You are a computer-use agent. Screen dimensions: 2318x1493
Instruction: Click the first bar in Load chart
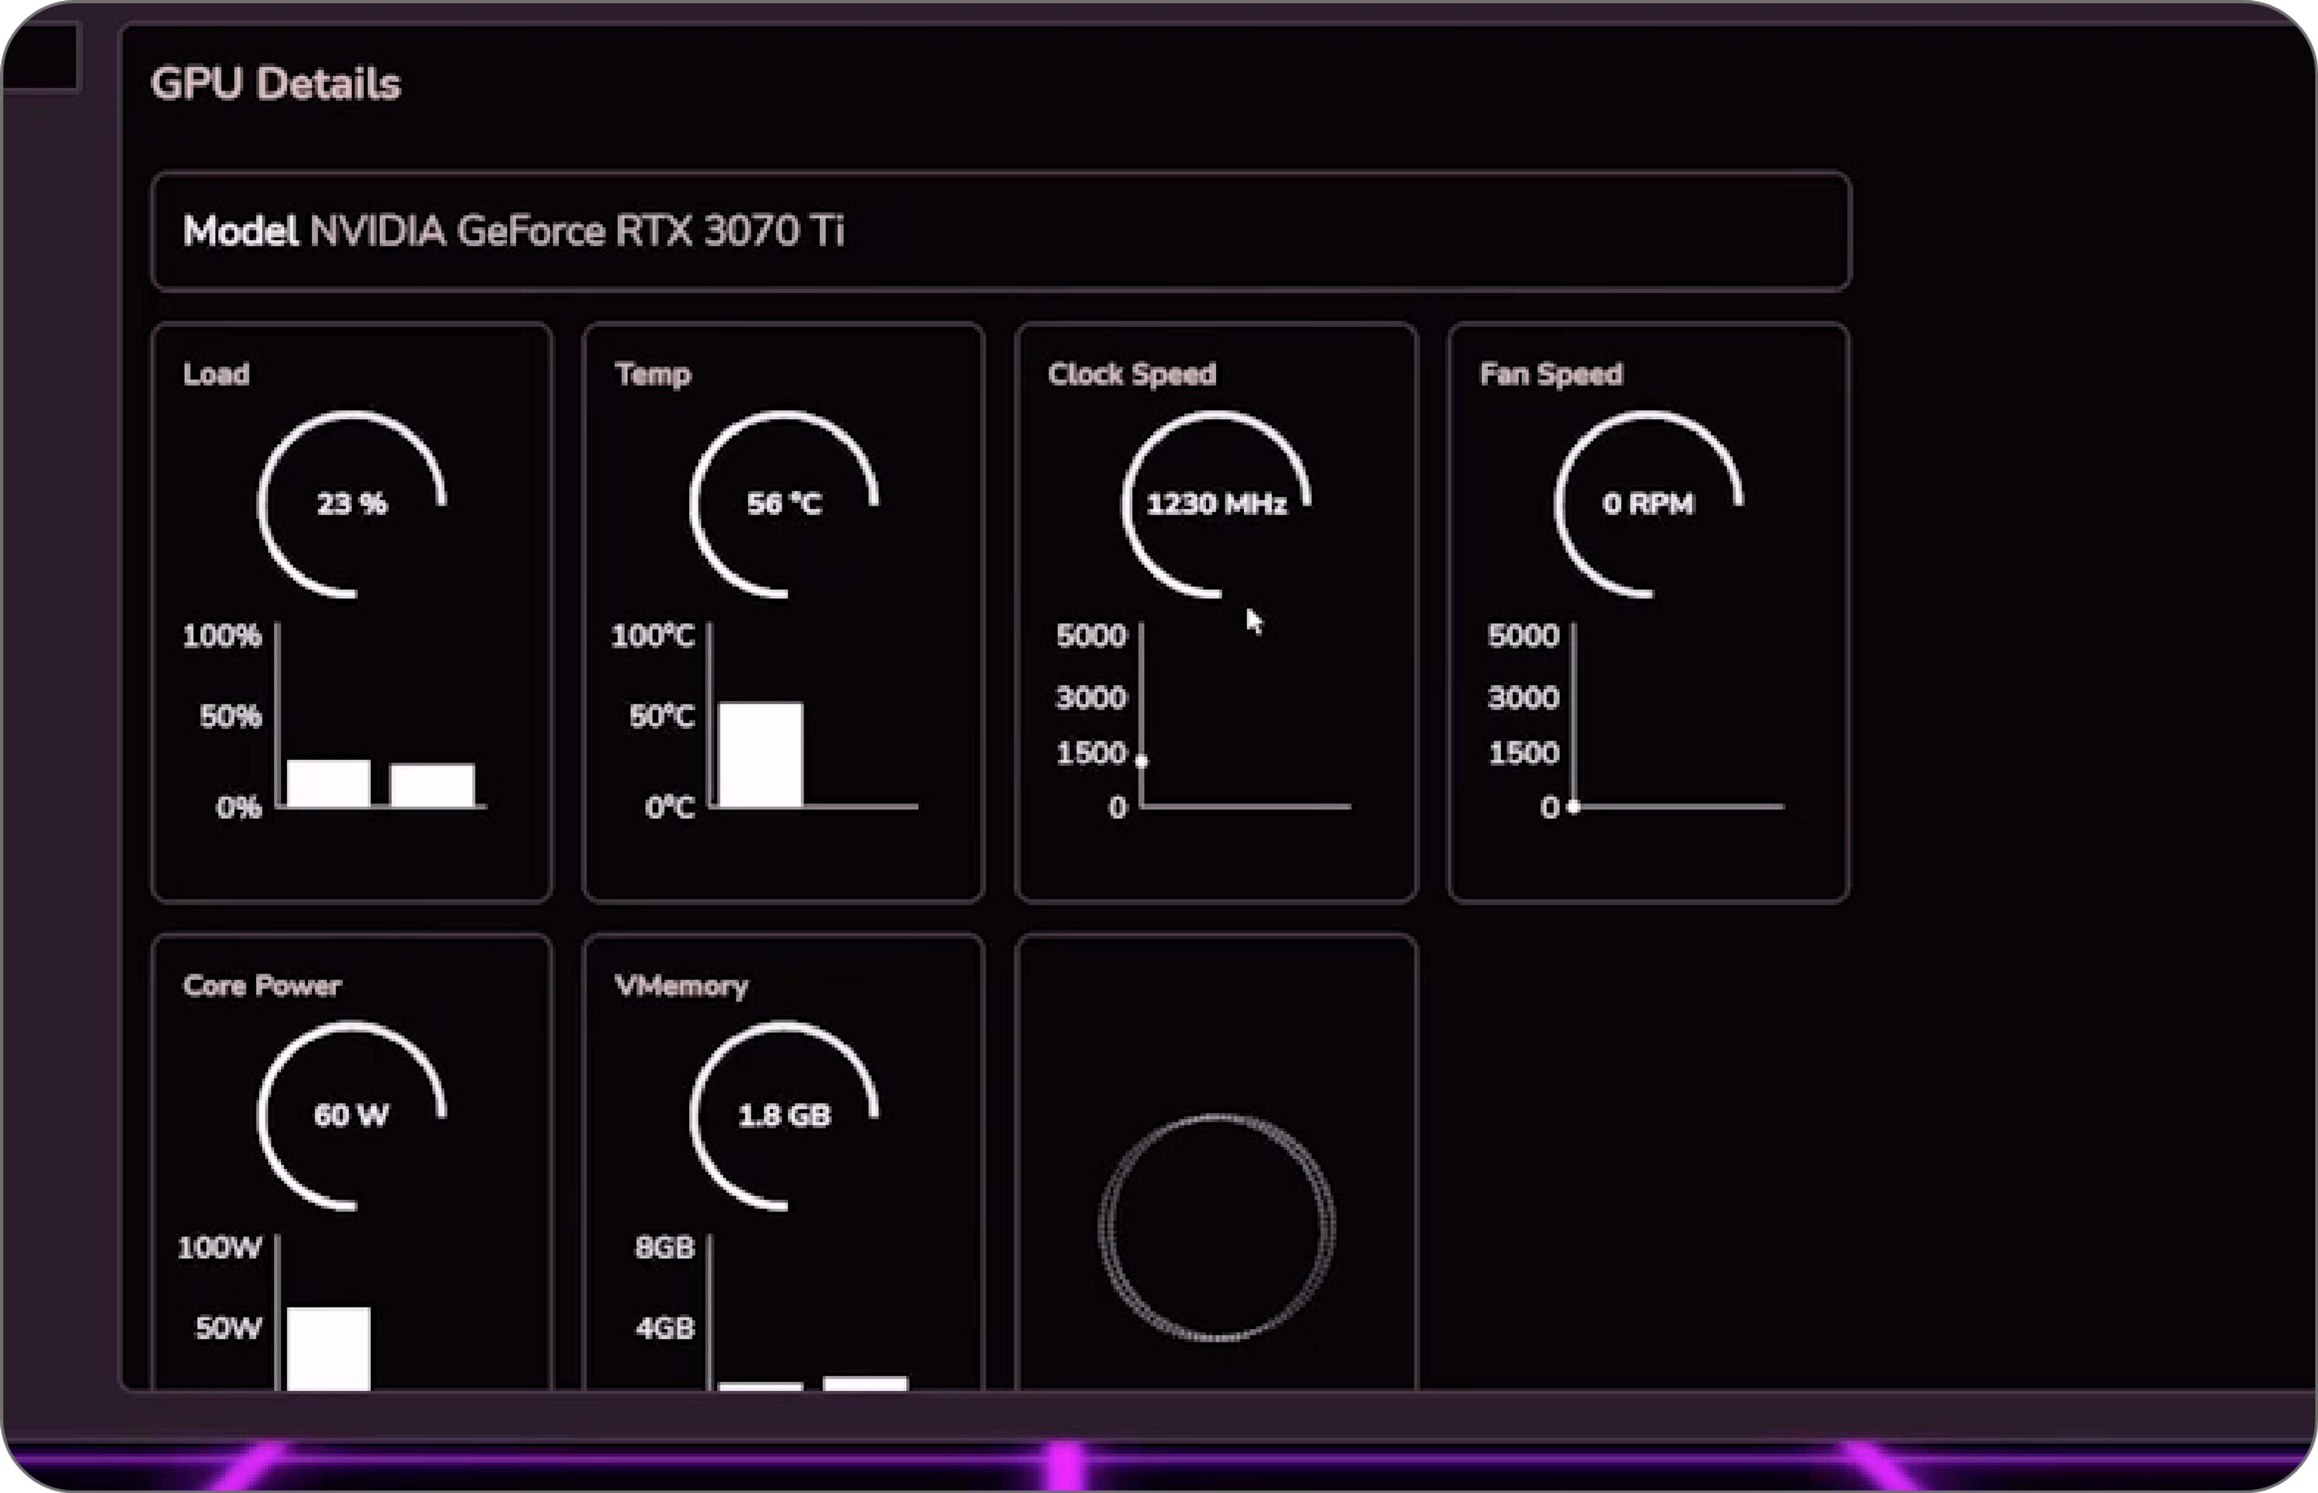pyautogui.click(x=328, y=783)
